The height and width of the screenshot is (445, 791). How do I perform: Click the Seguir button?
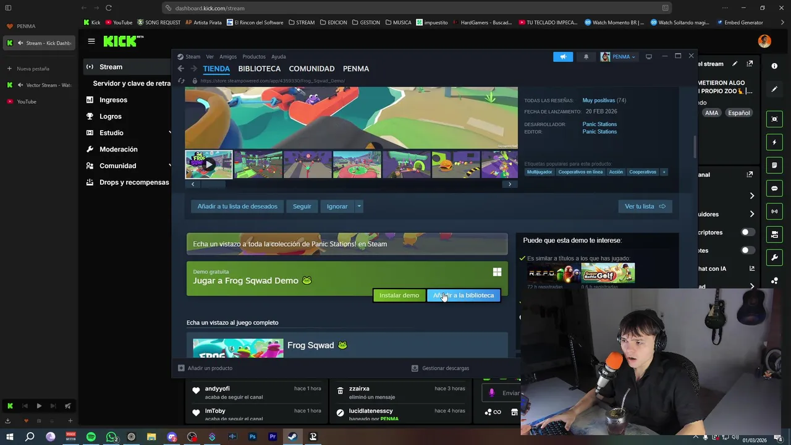302,206
